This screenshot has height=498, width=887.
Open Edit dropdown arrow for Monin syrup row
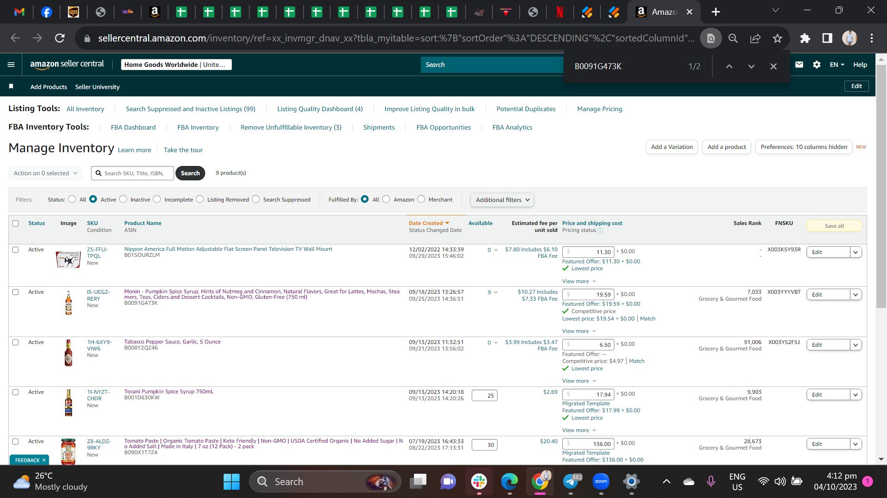(856, 295)
